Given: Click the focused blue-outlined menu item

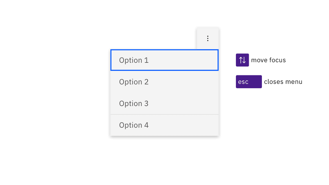Looking at the screenshot, I should pos(164,60).
